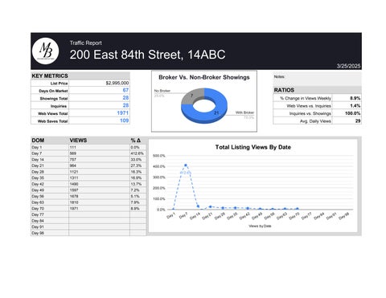386x298 pixels.
Task: Click the 'Day 63' table row label
Action: (x=38, y=202)
